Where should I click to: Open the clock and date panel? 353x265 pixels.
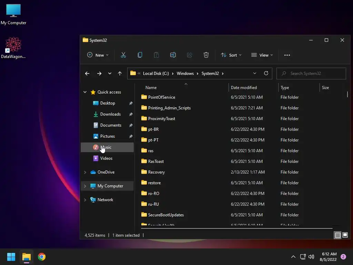click(x=329, y=257)
